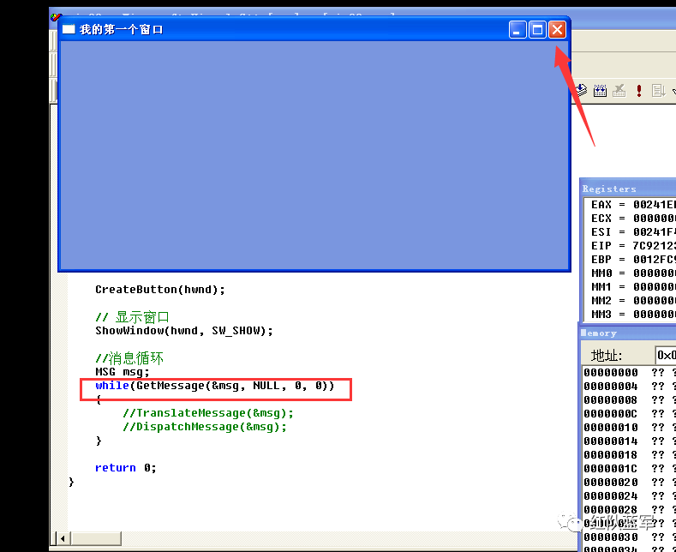This screenshot has height=552, width=676.
Task: Click memory address row 00000028
Action: [630, 510]
